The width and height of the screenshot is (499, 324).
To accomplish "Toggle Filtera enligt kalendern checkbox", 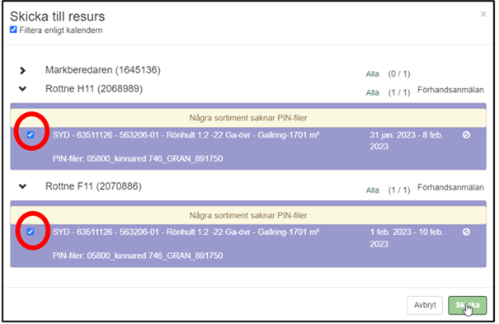I will click(13, 30).
